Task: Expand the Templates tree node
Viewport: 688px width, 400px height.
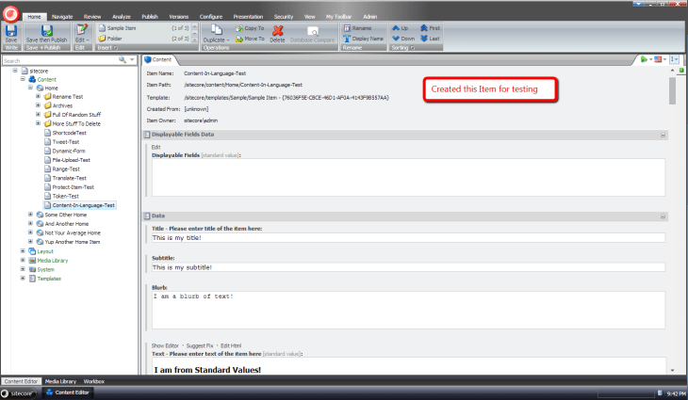Action: (x=24, y=279)
